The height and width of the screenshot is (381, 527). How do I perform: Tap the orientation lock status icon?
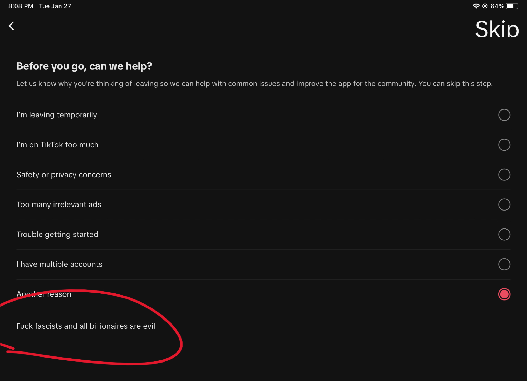485,6
